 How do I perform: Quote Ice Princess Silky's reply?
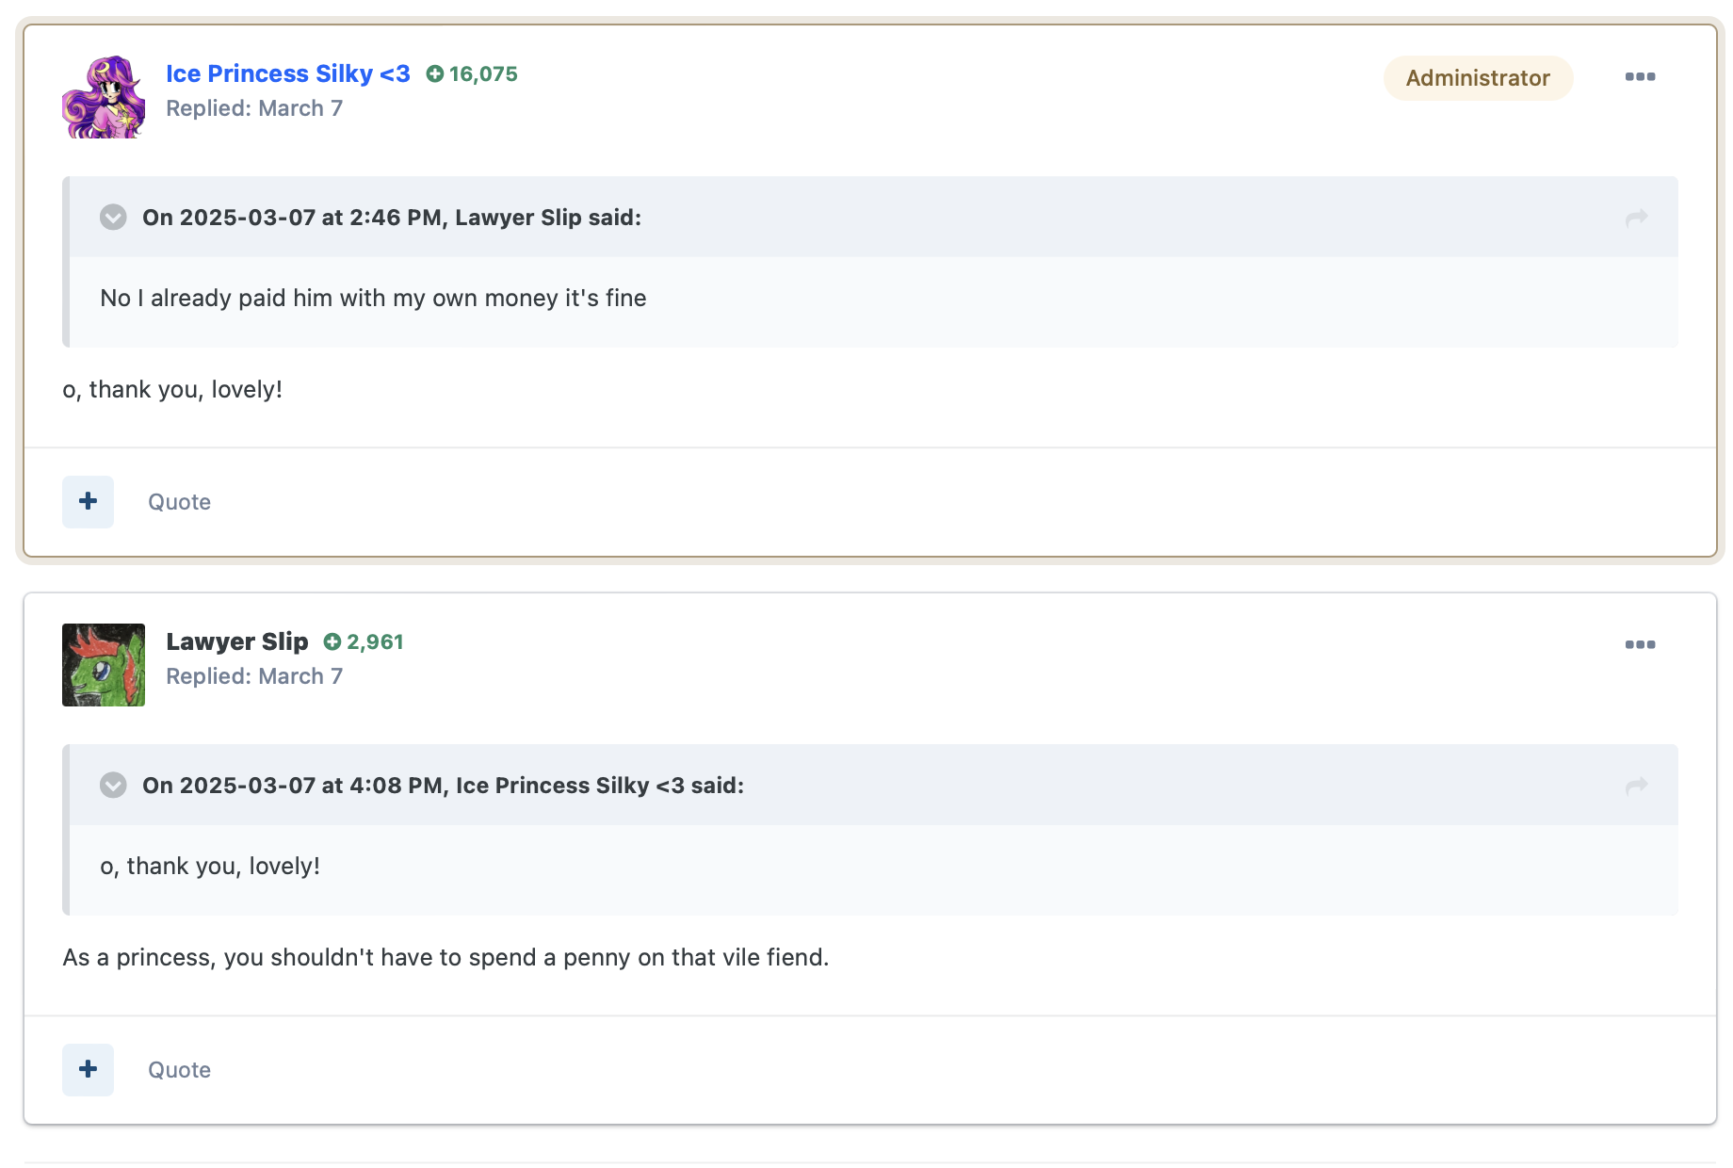click(x=179, y=502)
